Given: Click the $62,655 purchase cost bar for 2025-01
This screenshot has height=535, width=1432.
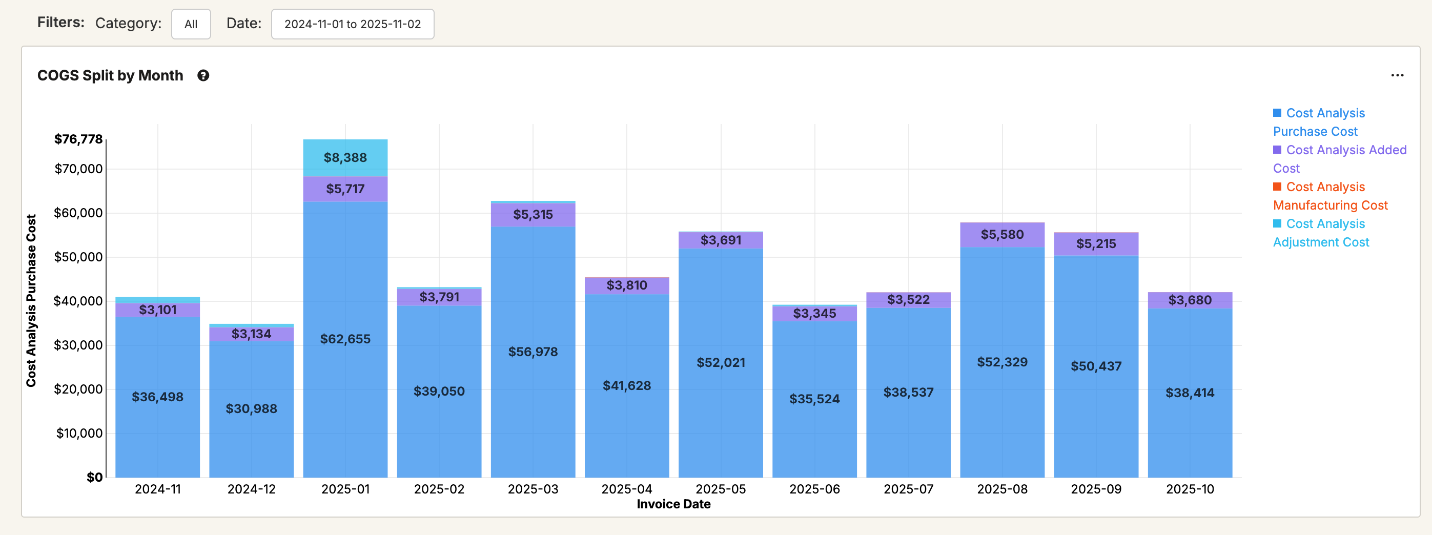Looking at the screenshot, I should tap(345, 339).
